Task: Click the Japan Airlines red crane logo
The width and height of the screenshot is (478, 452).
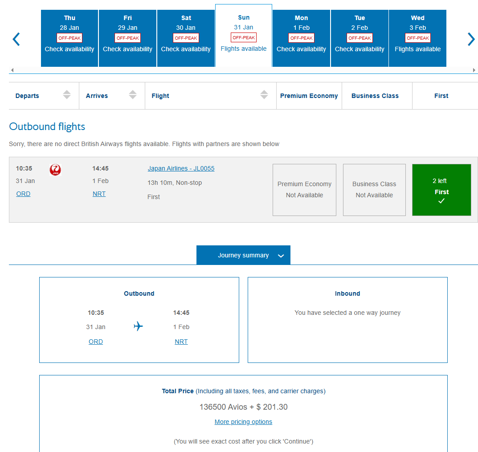Action: (x=55, y=170)
